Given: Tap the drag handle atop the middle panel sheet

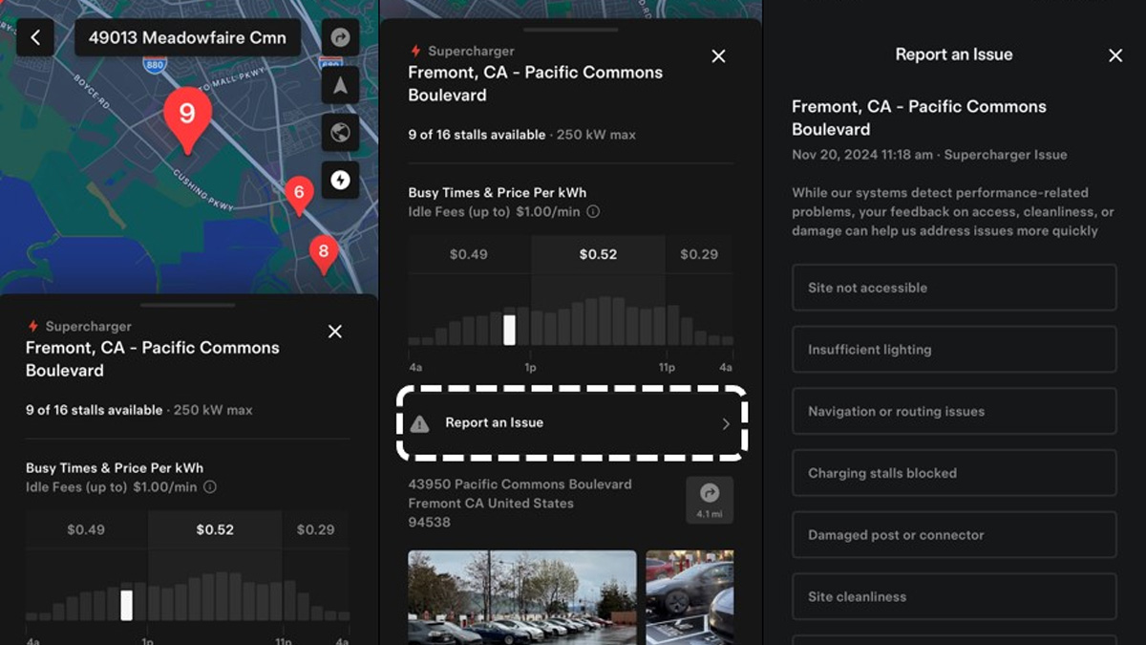Looking at the screenshot, I should [x=570, y=30].
